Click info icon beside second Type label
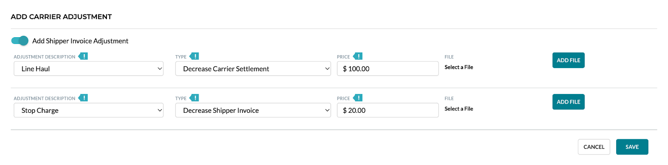The height and width of the screenshot is (165, 668). click(194, 98)
